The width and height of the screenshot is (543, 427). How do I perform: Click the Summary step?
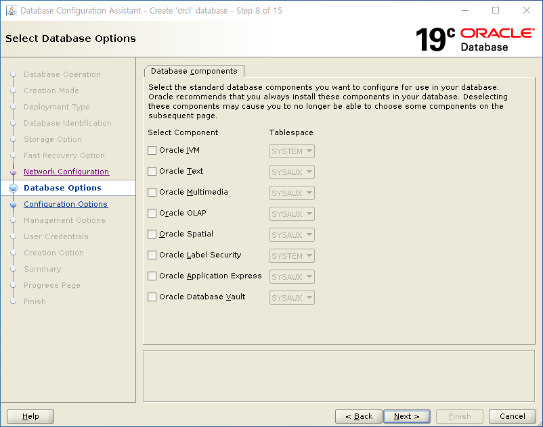(x=42, y=269)
